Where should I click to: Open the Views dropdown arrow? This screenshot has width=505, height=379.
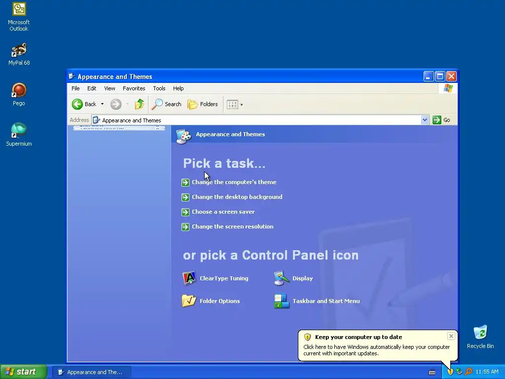click(x=242, y=105)
